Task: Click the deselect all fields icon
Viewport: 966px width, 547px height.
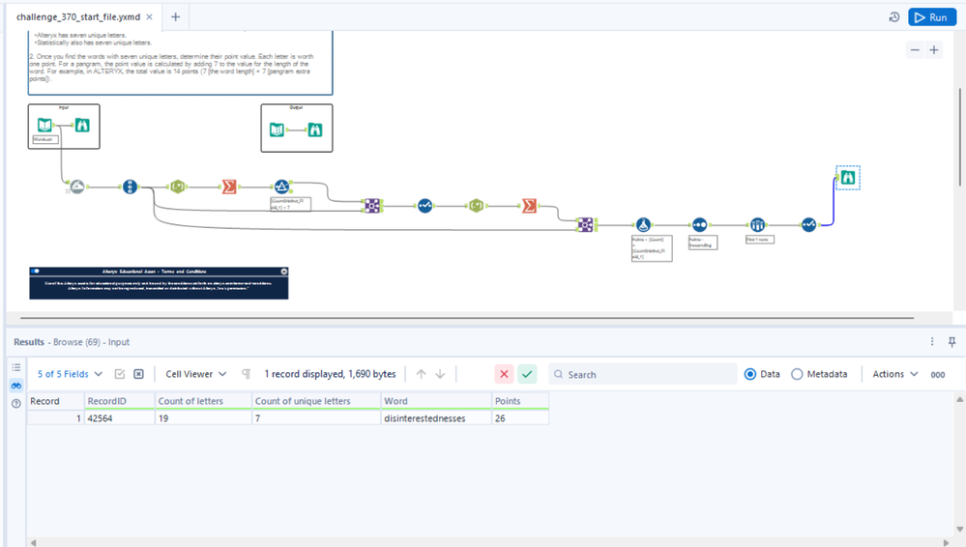Action: 138,374
